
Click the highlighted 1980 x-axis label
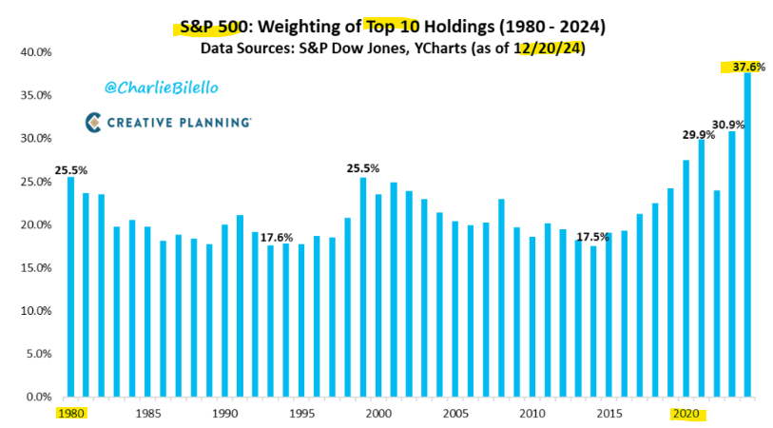tap(69, 414)
